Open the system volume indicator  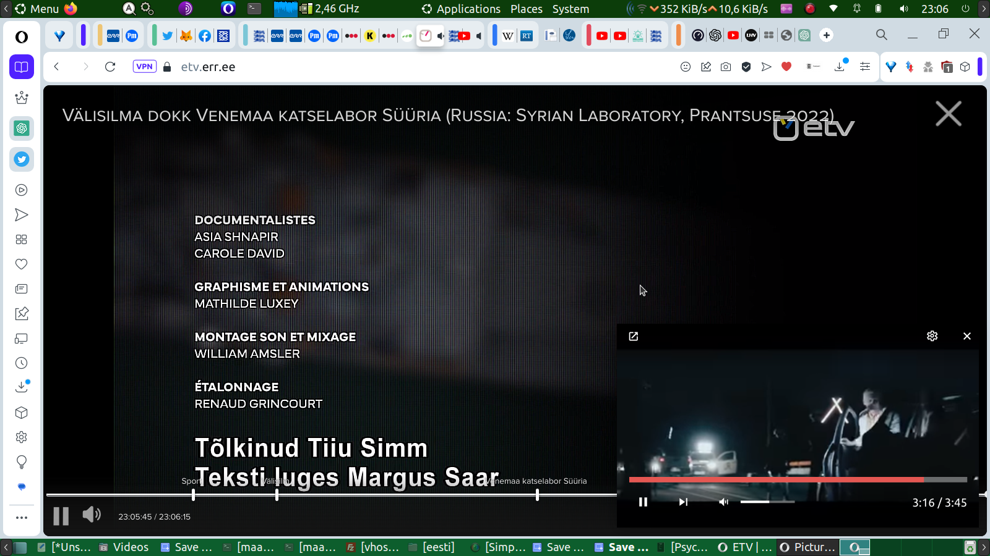tap(904, 9)
